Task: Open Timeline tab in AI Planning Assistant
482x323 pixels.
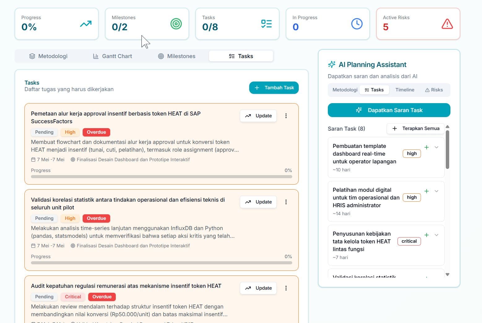Action: coord(405,90)
